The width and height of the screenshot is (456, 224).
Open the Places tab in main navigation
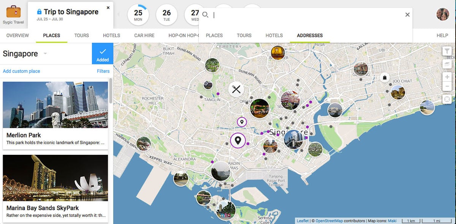(x=52, y=35)
